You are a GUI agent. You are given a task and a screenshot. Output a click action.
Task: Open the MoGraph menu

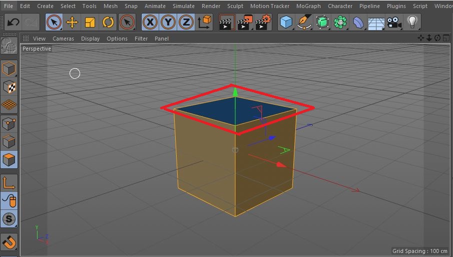click(x=308, y=6)
